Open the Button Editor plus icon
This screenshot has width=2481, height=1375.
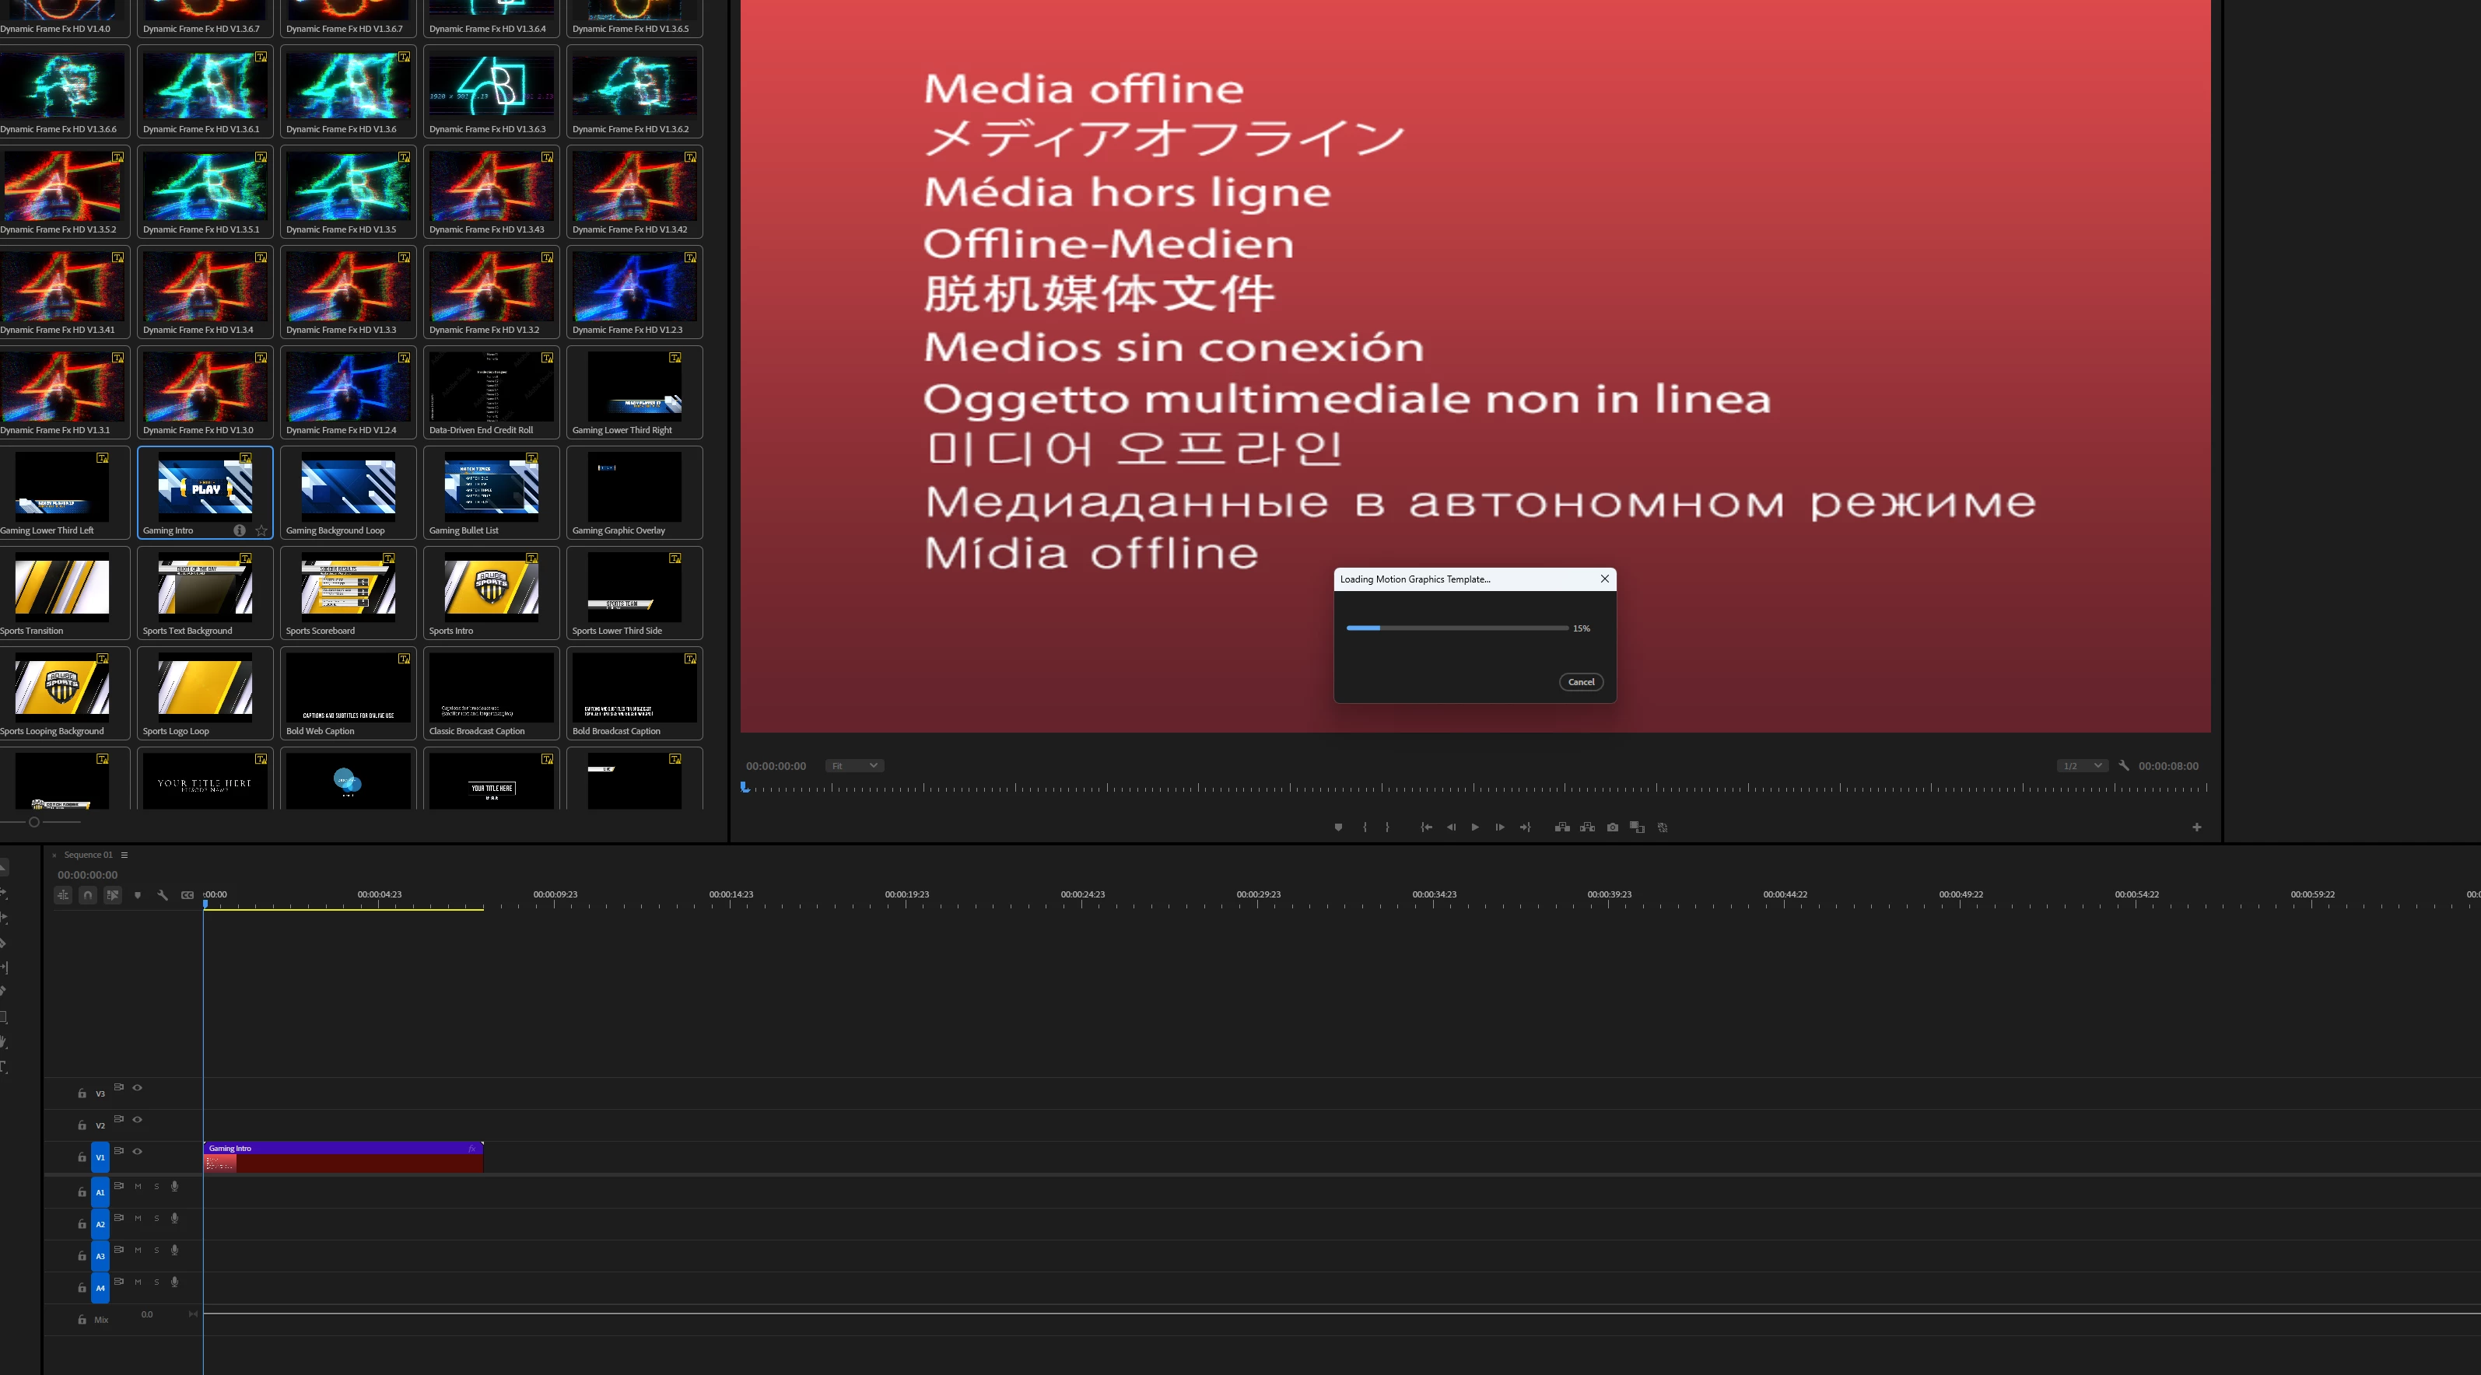(2197, 827)
